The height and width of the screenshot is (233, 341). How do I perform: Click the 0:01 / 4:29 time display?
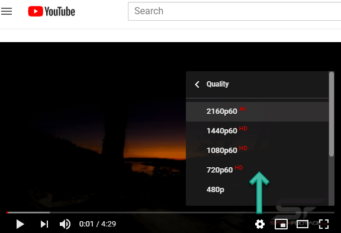tap(98, 224)
